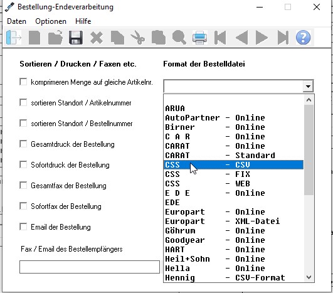Tick Email der Bestellung checkbox

click(23, 226)
